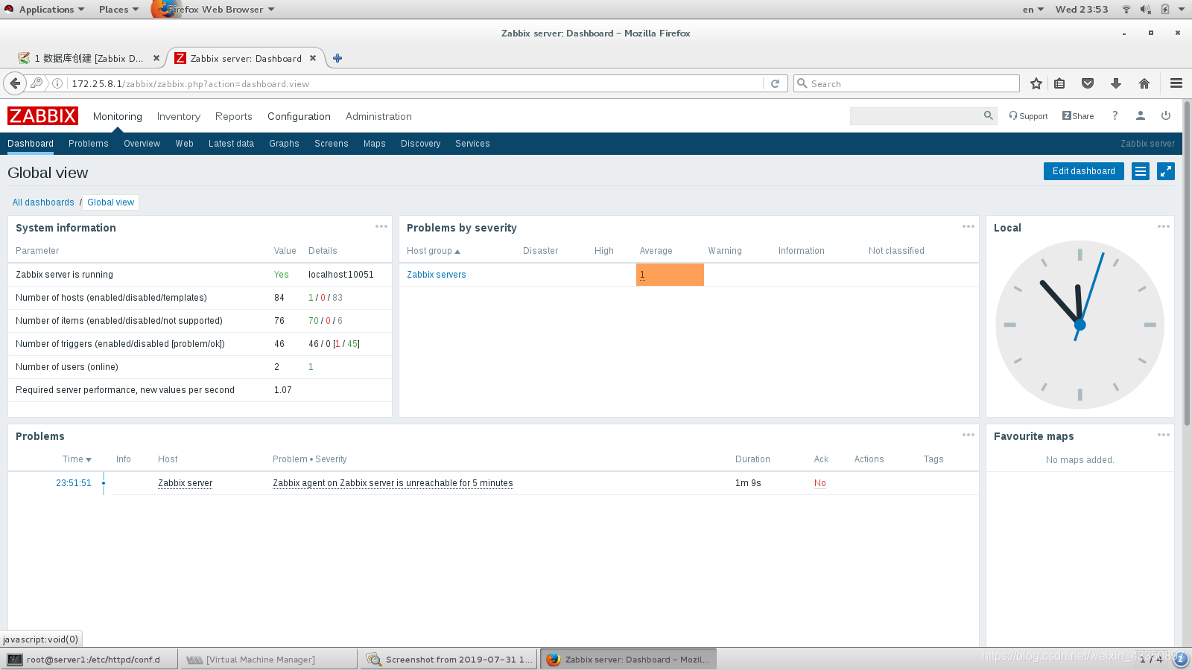Open the Inventory menu
Image resolution: width=1192 pixels, height=670 pixels.
pyautogui.click(x=179, y=116)
